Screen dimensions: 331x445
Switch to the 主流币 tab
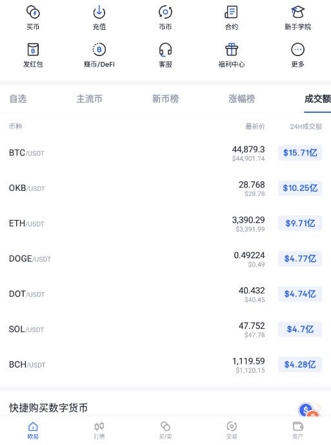[x=89, y=99]
